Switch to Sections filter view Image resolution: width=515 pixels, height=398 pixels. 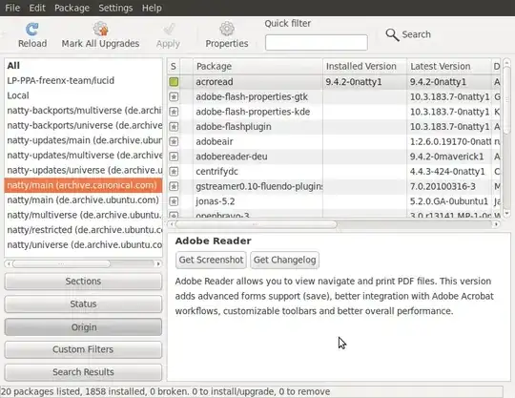(83, 282)
